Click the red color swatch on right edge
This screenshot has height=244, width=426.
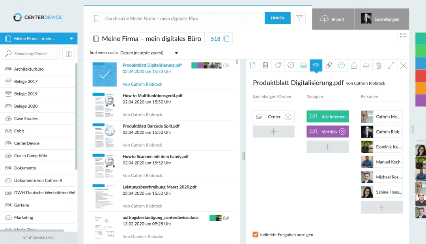pos(420,75)
